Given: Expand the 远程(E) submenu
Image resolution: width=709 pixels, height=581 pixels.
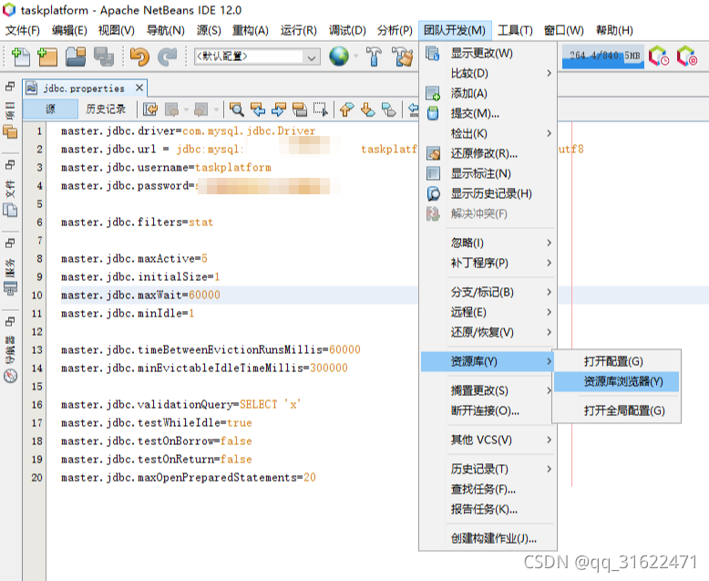Looking at the screenshot, I should [x=488, y=312].
